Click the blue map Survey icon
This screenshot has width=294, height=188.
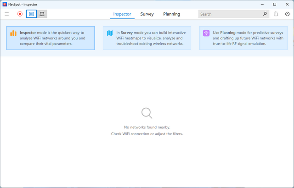(110, 33)
